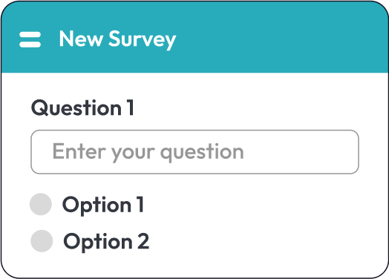Click the digit 1 in the Question 1 heading
The height and width of the screenshot is (279, 389).
coord(130,108)
